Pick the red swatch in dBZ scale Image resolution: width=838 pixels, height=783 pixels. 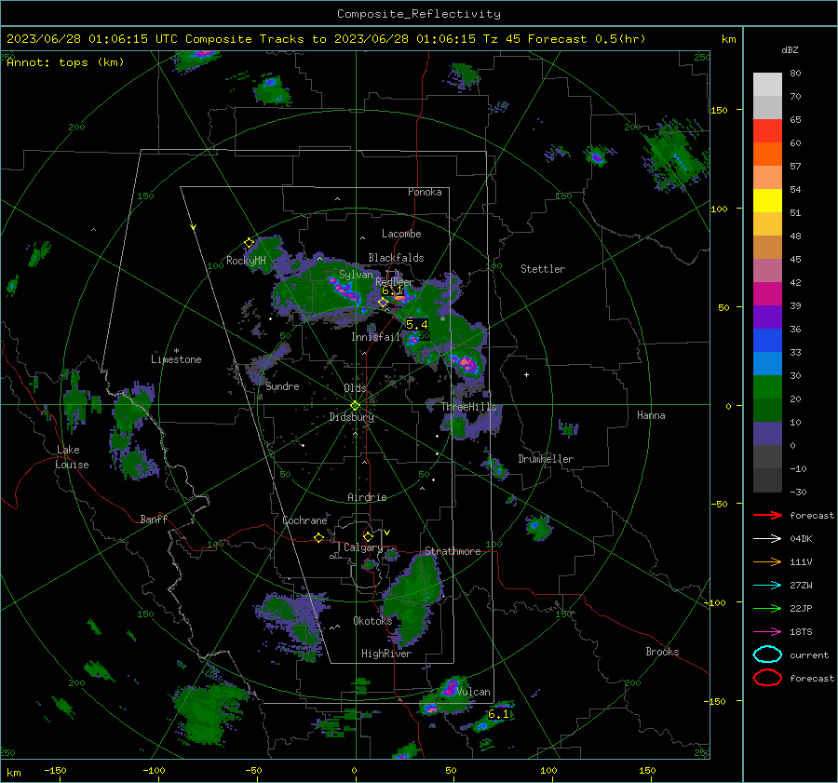pyautogui.click(x=767, y=131)
